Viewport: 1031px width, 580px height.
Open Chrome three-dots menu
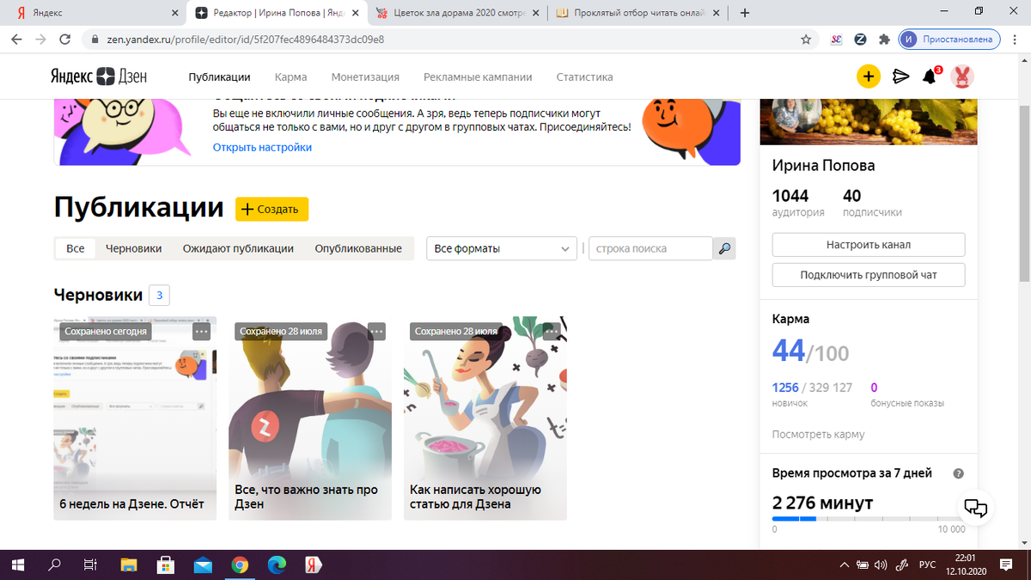1015,40
